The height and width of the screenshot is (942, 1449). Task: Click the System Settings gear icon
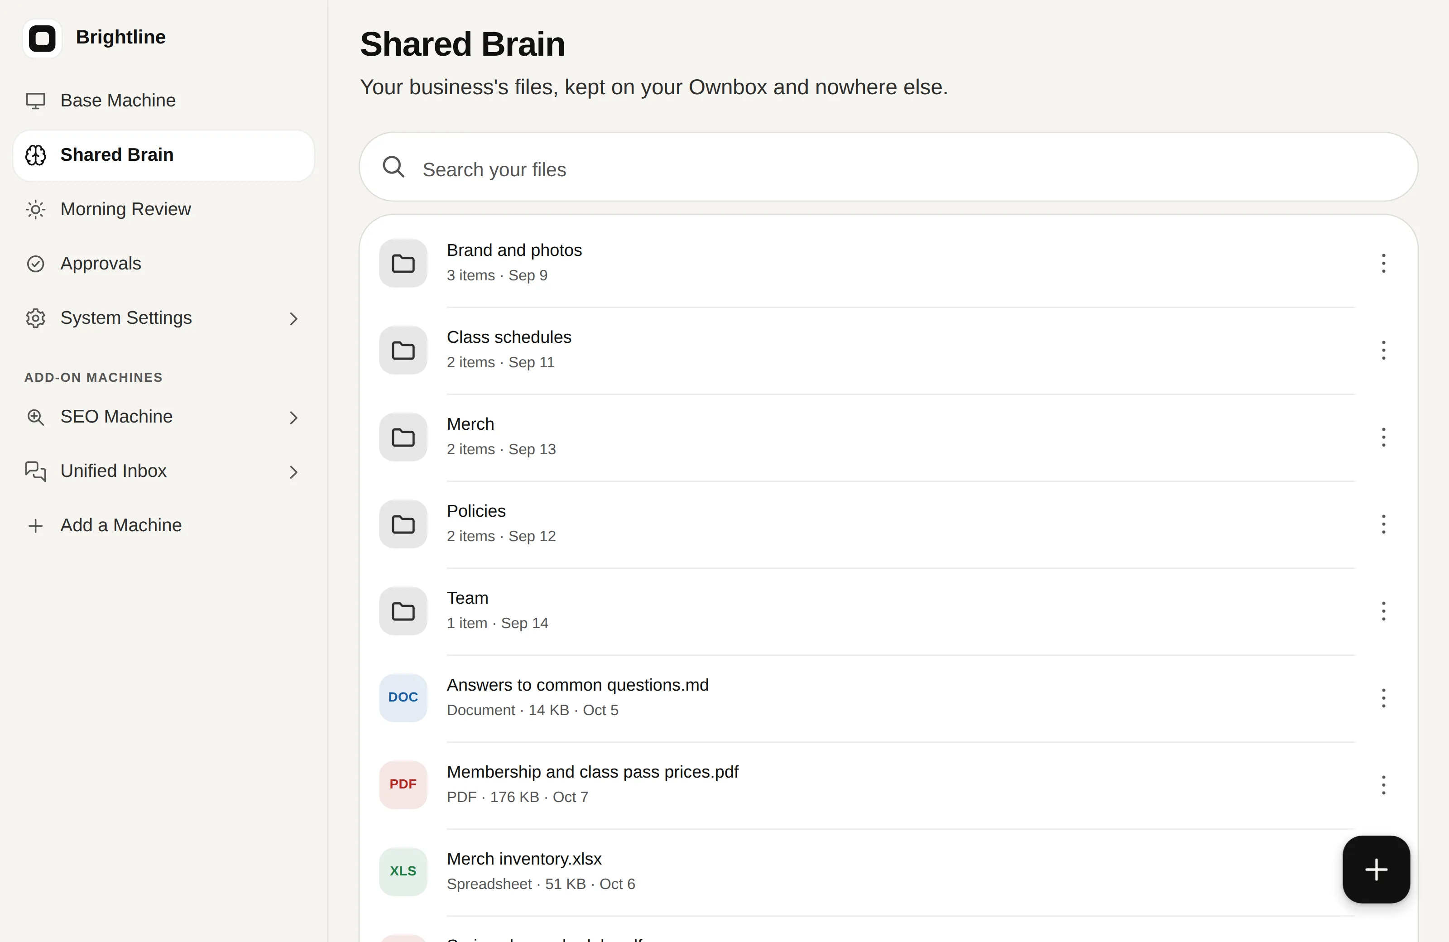tap(35, 318)
